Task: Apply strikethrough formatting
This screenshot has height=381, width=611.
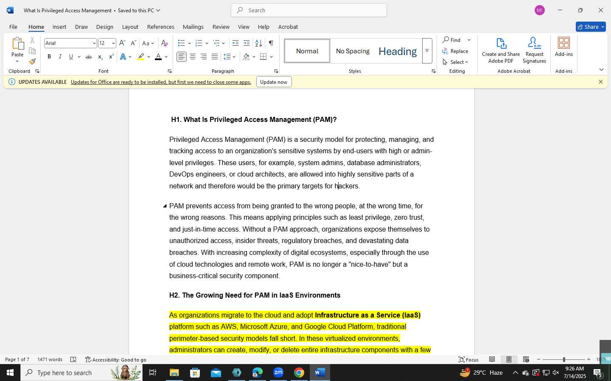Action: [x=88, y=57]
